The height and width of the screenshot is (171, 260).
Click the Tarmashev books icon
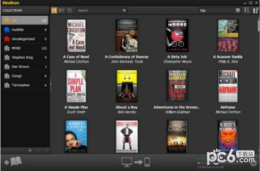7,85
